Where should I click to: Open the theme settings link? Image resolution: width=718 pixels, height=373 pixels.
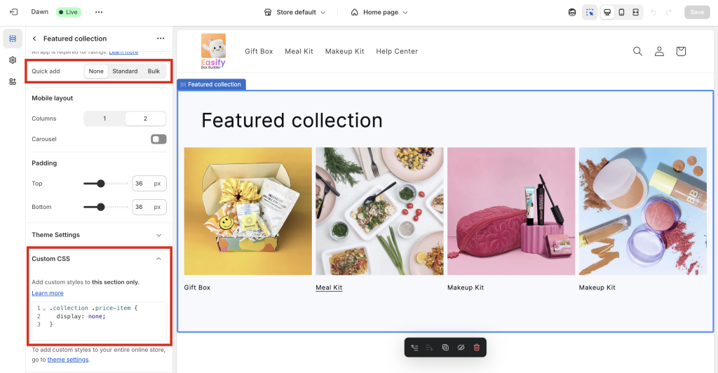tap(68, 360)
